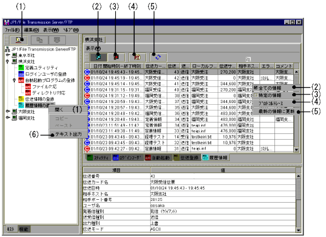Screen dimensions: 326x237
Task: Select the 自動起動プログラムの登録 tree icon
Action: (x=21, y=80)
